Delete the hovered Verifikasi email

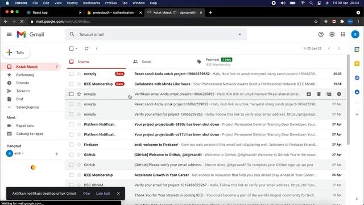point(318,94)
